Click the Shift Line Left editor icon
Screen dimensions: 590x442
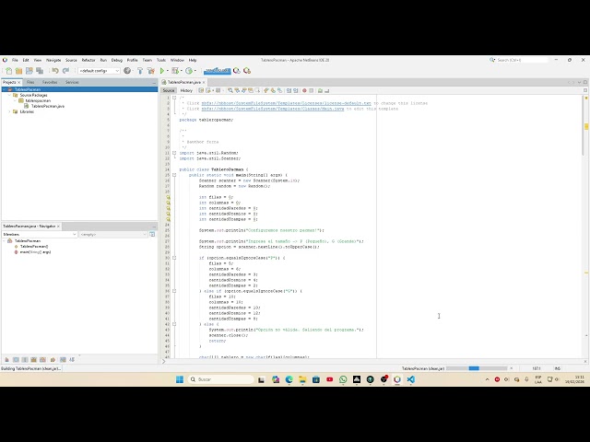pos(289,90)
